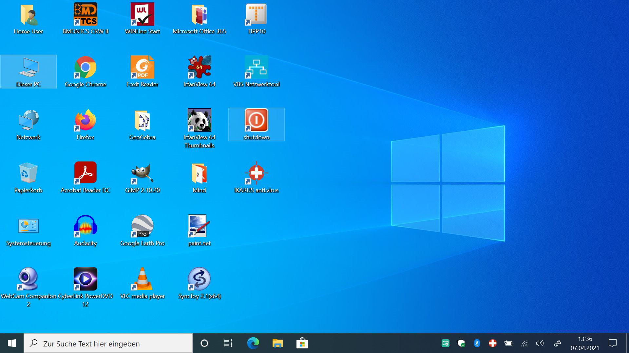
Task: Open Cortana circle button in taskbar
Action: click(204, 343)
